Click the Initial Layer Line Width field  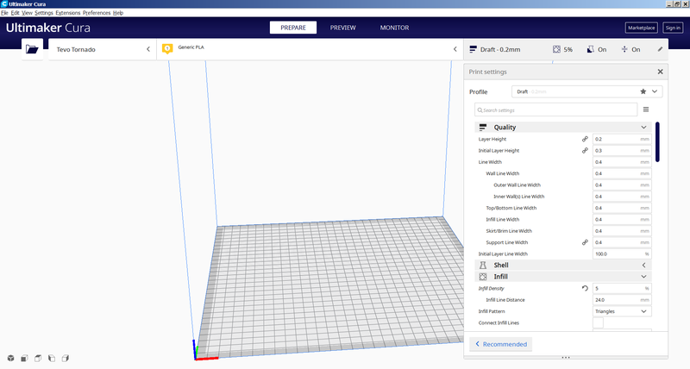pyautogui.click(x=622, y=253)
